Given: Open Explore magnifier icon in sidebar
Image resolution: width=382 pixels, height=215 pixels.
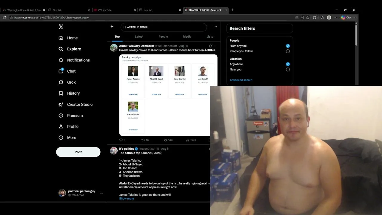Looking at the screenshot, I should (x=61, y=49).
